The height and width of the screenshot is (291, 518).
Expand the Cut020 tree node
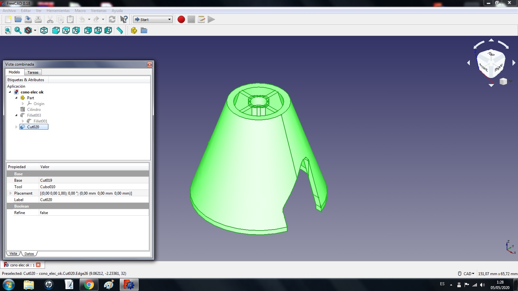point(17,127)
